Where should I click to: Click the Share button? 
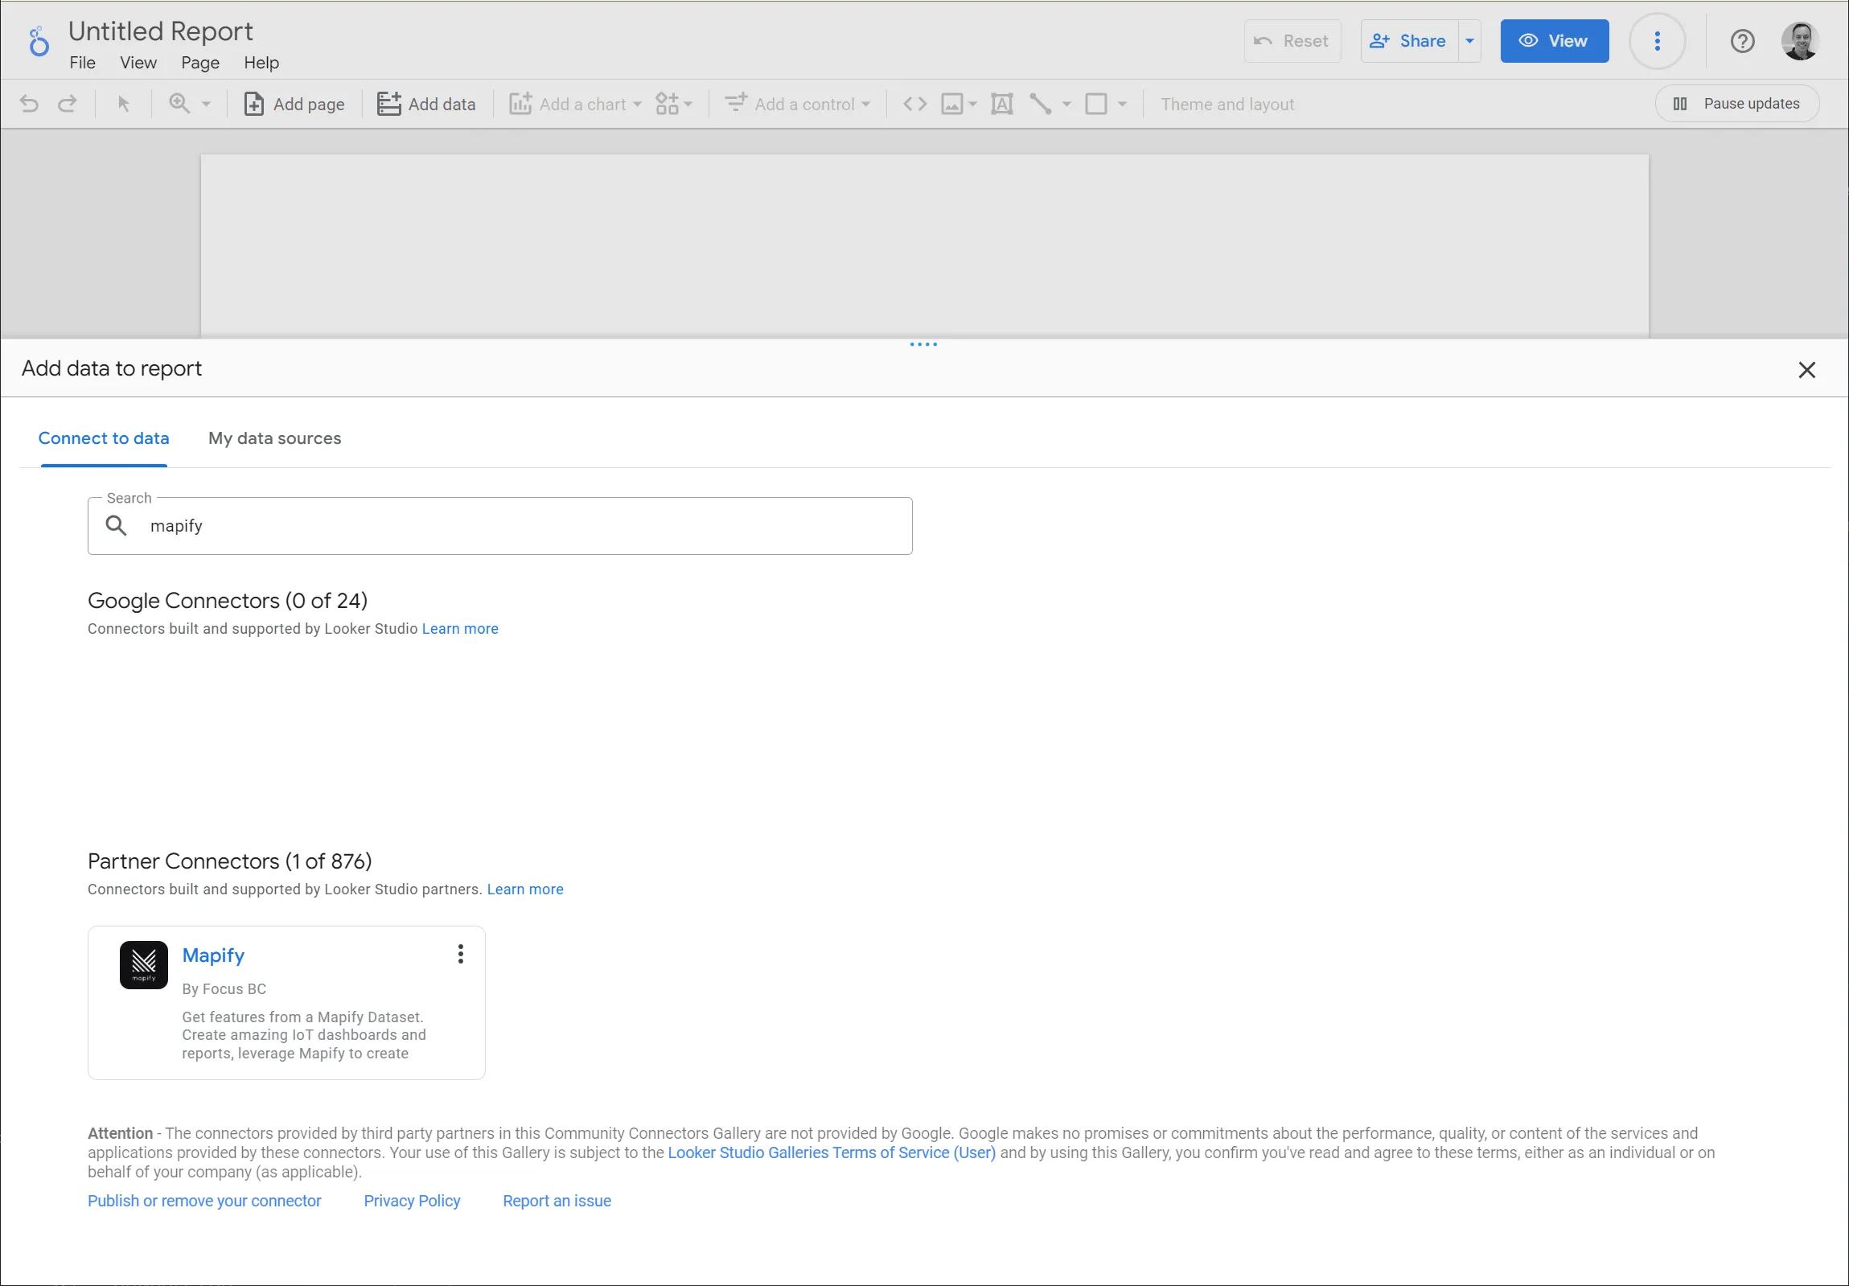[1409, 41]
